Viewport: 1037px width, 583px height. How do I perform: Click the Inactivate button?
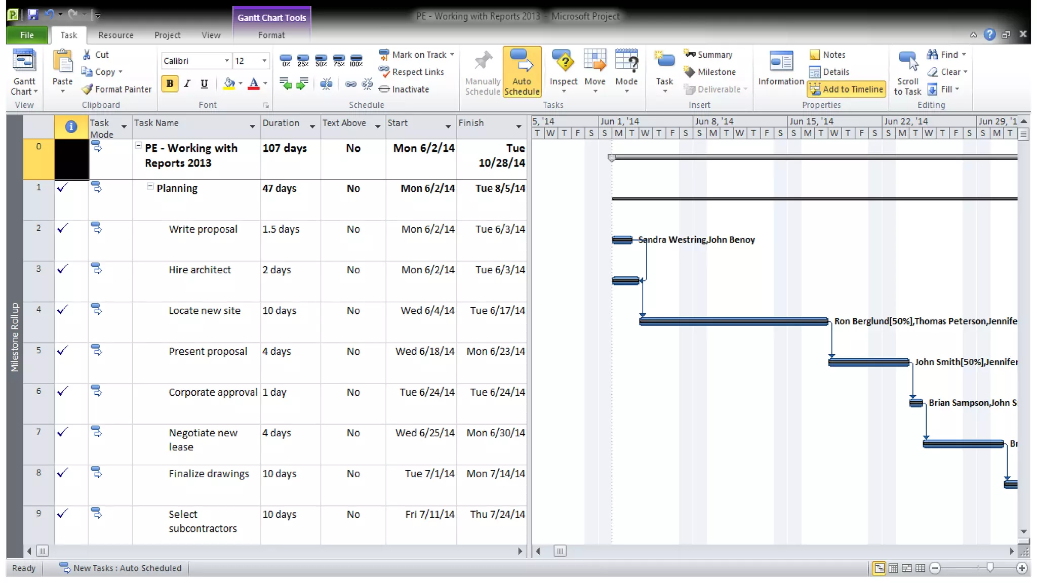(405, 89)
